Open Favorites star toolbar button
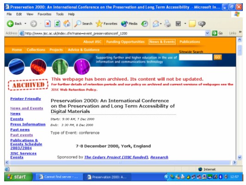The image size is (246, 185). click(x=106, y=24)
